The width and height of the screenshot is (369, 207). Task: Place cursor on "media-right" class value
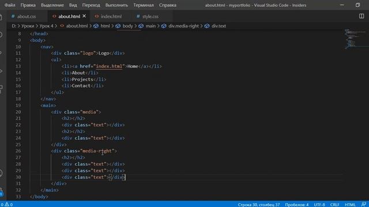pos(98,151)
